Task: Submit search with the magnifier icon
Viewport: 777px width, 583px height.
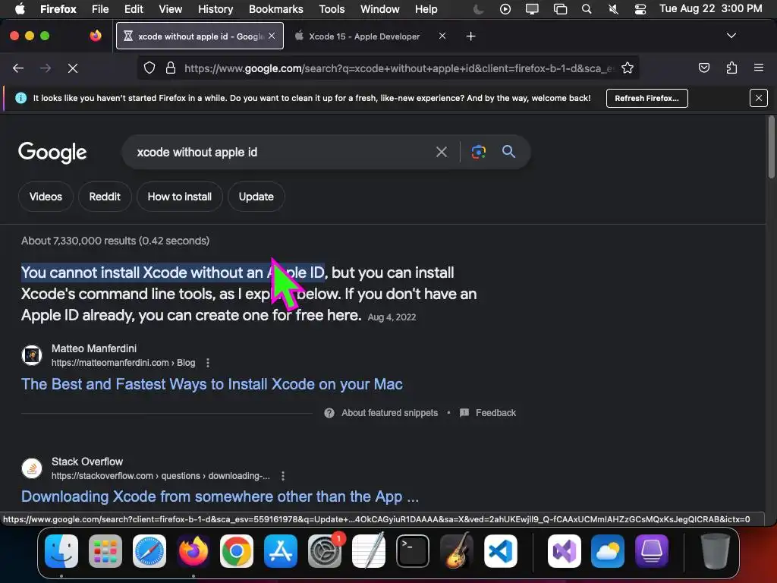Action: pyautogui.click(x=508, y=152)
